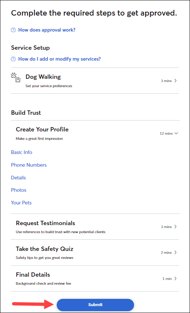Expand the Take the Safety Quiz arrow
This screenshot has width=190, height=313.
click(x=175, y=252)
